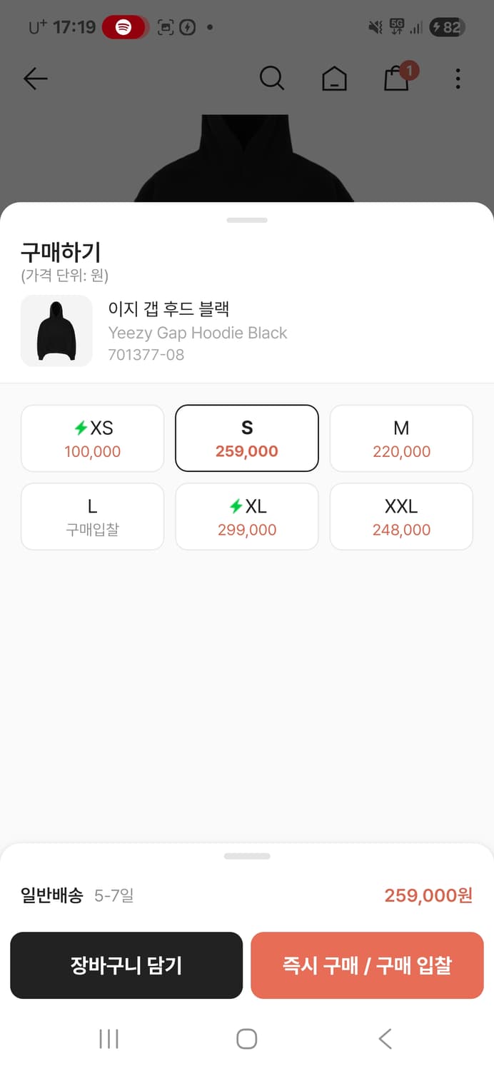Viewport: 494px width, 1071px height.
Task: Select the M size priced 220,000
Action: 401,438
